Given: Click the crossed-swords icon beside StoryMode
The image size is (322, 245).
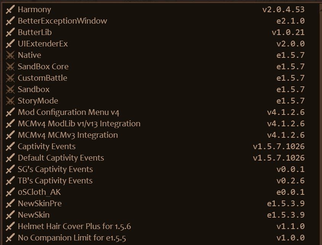Looking at the screenshot, I should 10,101.
